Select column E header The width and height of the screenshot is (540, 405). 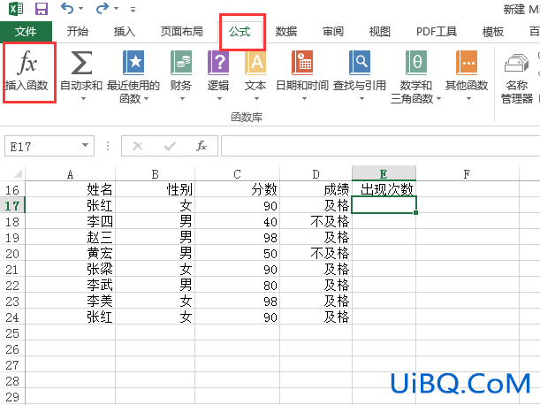(x=384, y=173)
